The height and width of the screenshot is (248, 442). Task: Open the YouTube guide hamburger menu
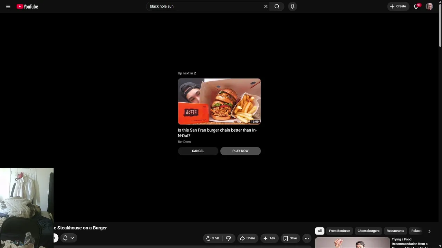(8, 7)
